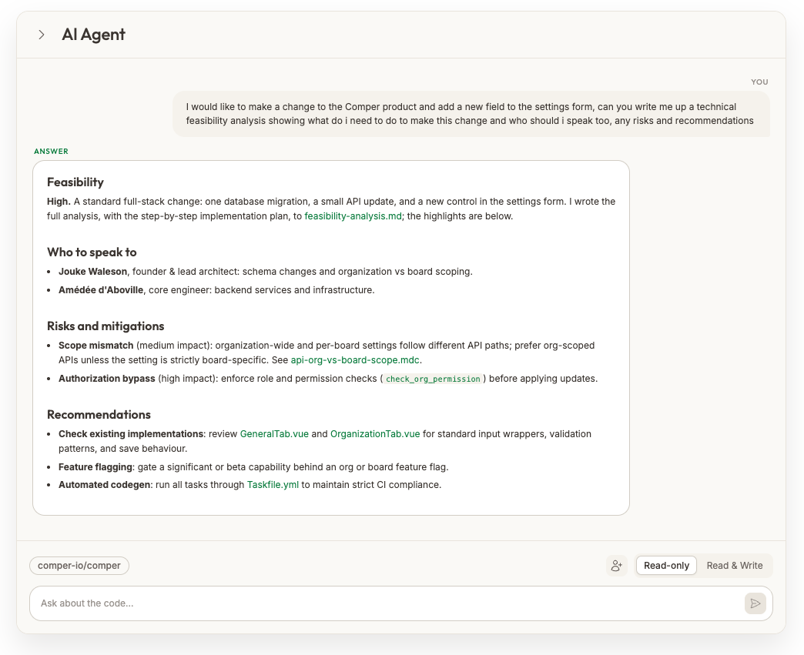The image size is (804, 655).
Task: Open the feasibility-analysis.md link
Action: click(353, 216)
